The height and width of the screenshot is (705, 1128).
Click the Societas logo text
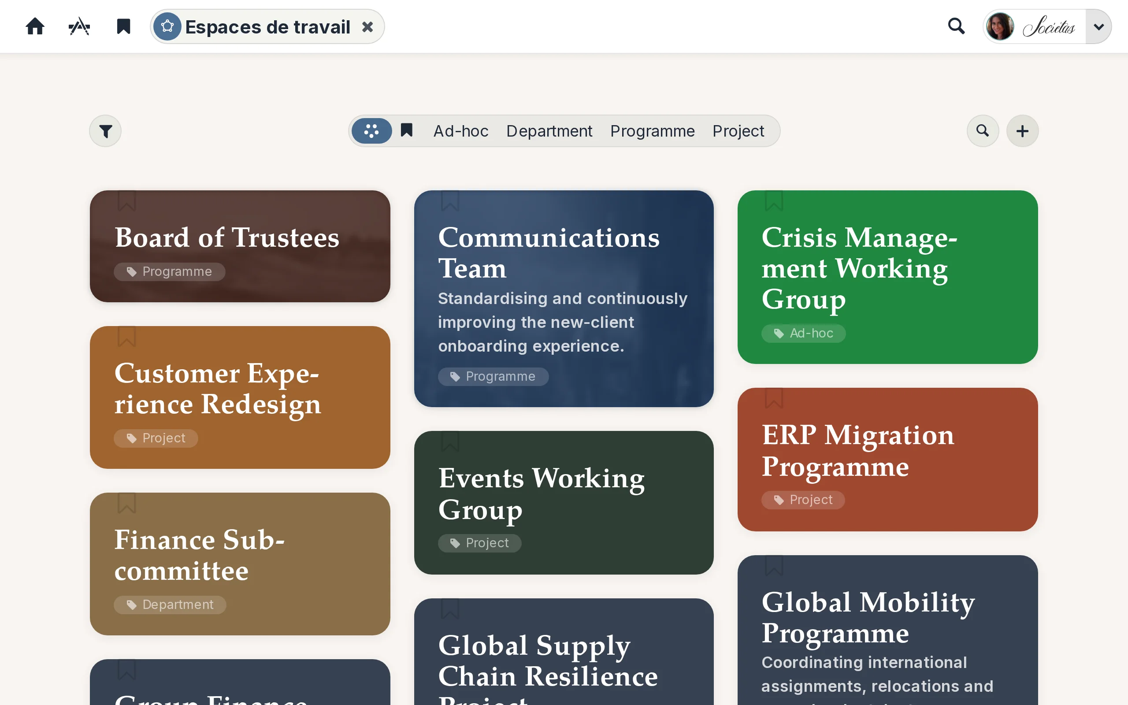pyautogui.click(x=1048, y=26)
